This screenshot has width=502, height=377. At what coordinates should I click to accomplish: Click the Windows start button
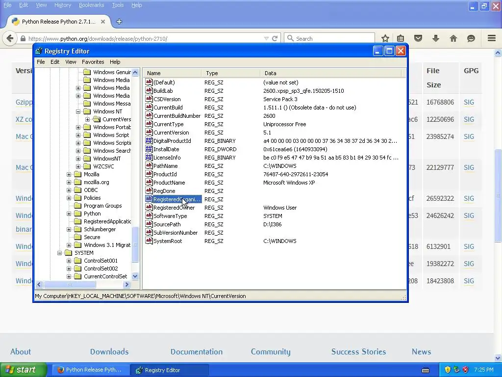click(x=23, y=370)
